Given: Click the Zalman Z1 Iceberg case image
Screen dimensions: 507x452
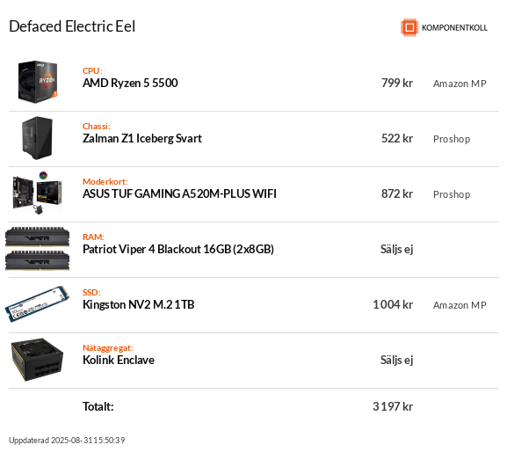Looking at the screenshot, I should [37, 138].
